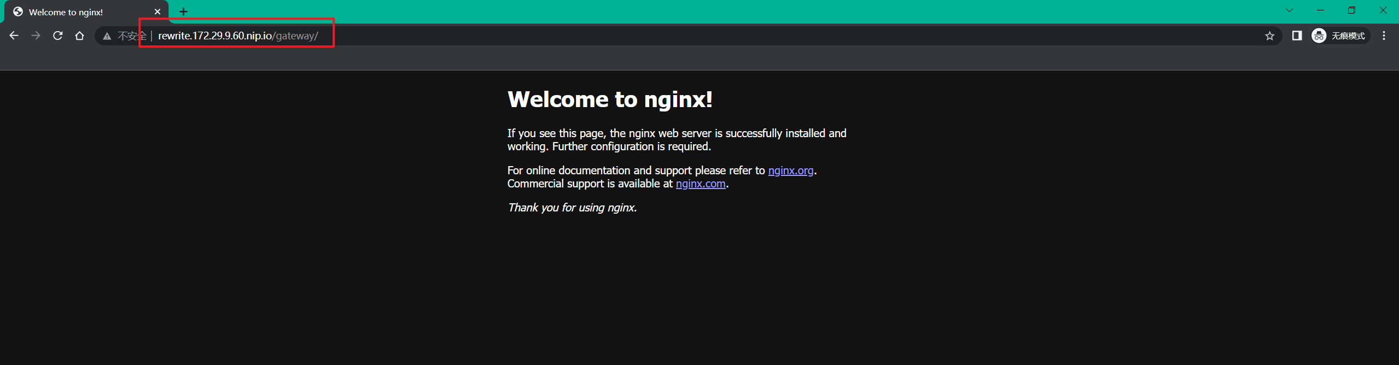Click the incognito mode indicator
This screenshot has width=1399, height=365.
(x=1339, y=36)
